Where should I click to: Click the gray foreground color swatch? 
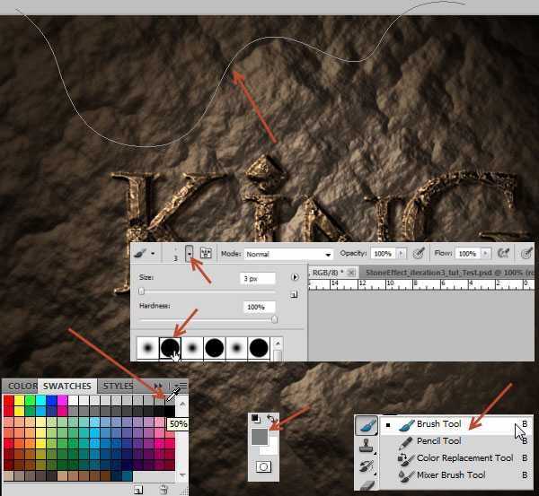[259, 435]
